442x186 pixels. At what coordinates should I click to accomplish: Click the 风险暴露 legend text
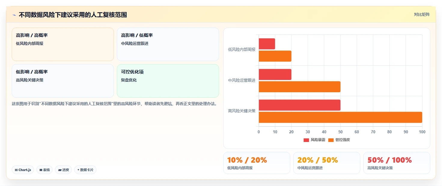(318, 140)
